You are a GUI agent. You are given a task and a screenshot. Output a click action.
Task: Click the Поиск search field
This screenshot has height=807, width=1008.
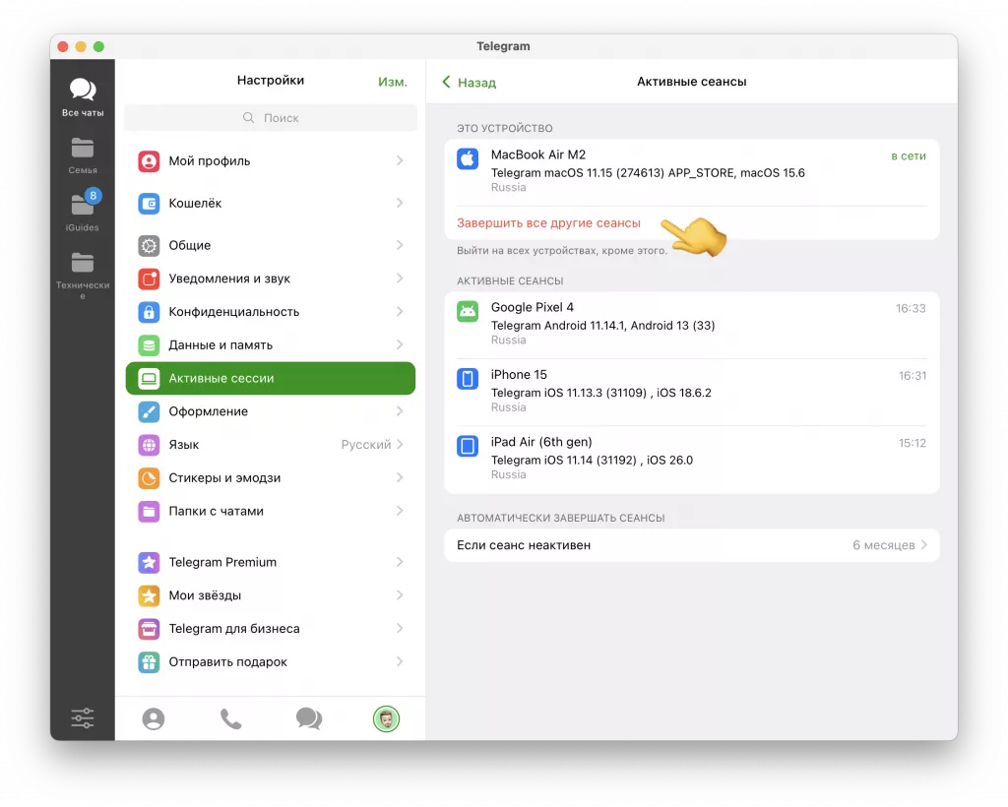pos(271,117)
